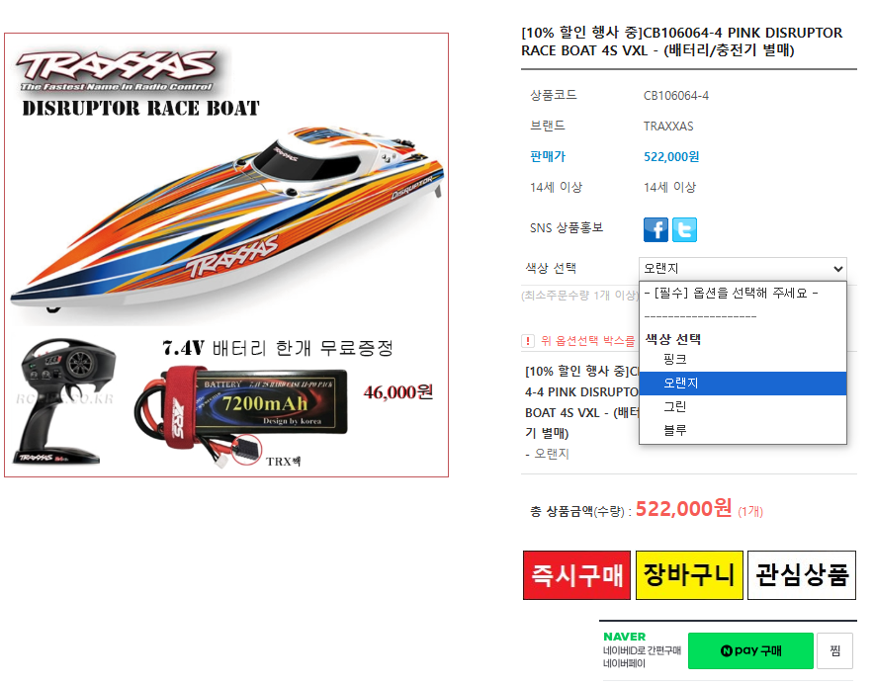
Task: Click the NAVER brand logo text
Action: (x=624, y=637)
